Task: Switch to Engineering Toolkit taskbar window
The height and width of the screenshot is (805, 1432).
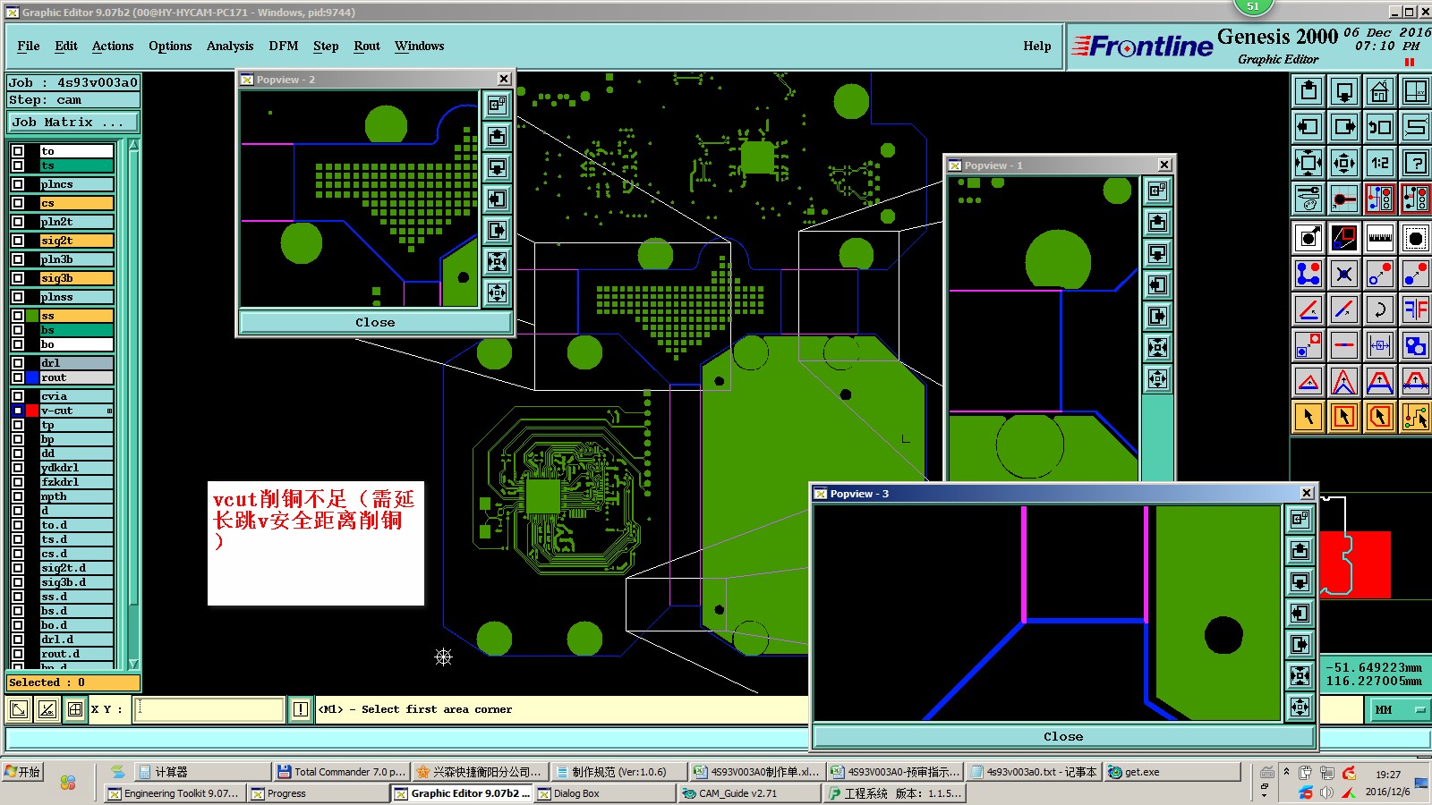Action: pyautogui.click(x=174, y=793)
